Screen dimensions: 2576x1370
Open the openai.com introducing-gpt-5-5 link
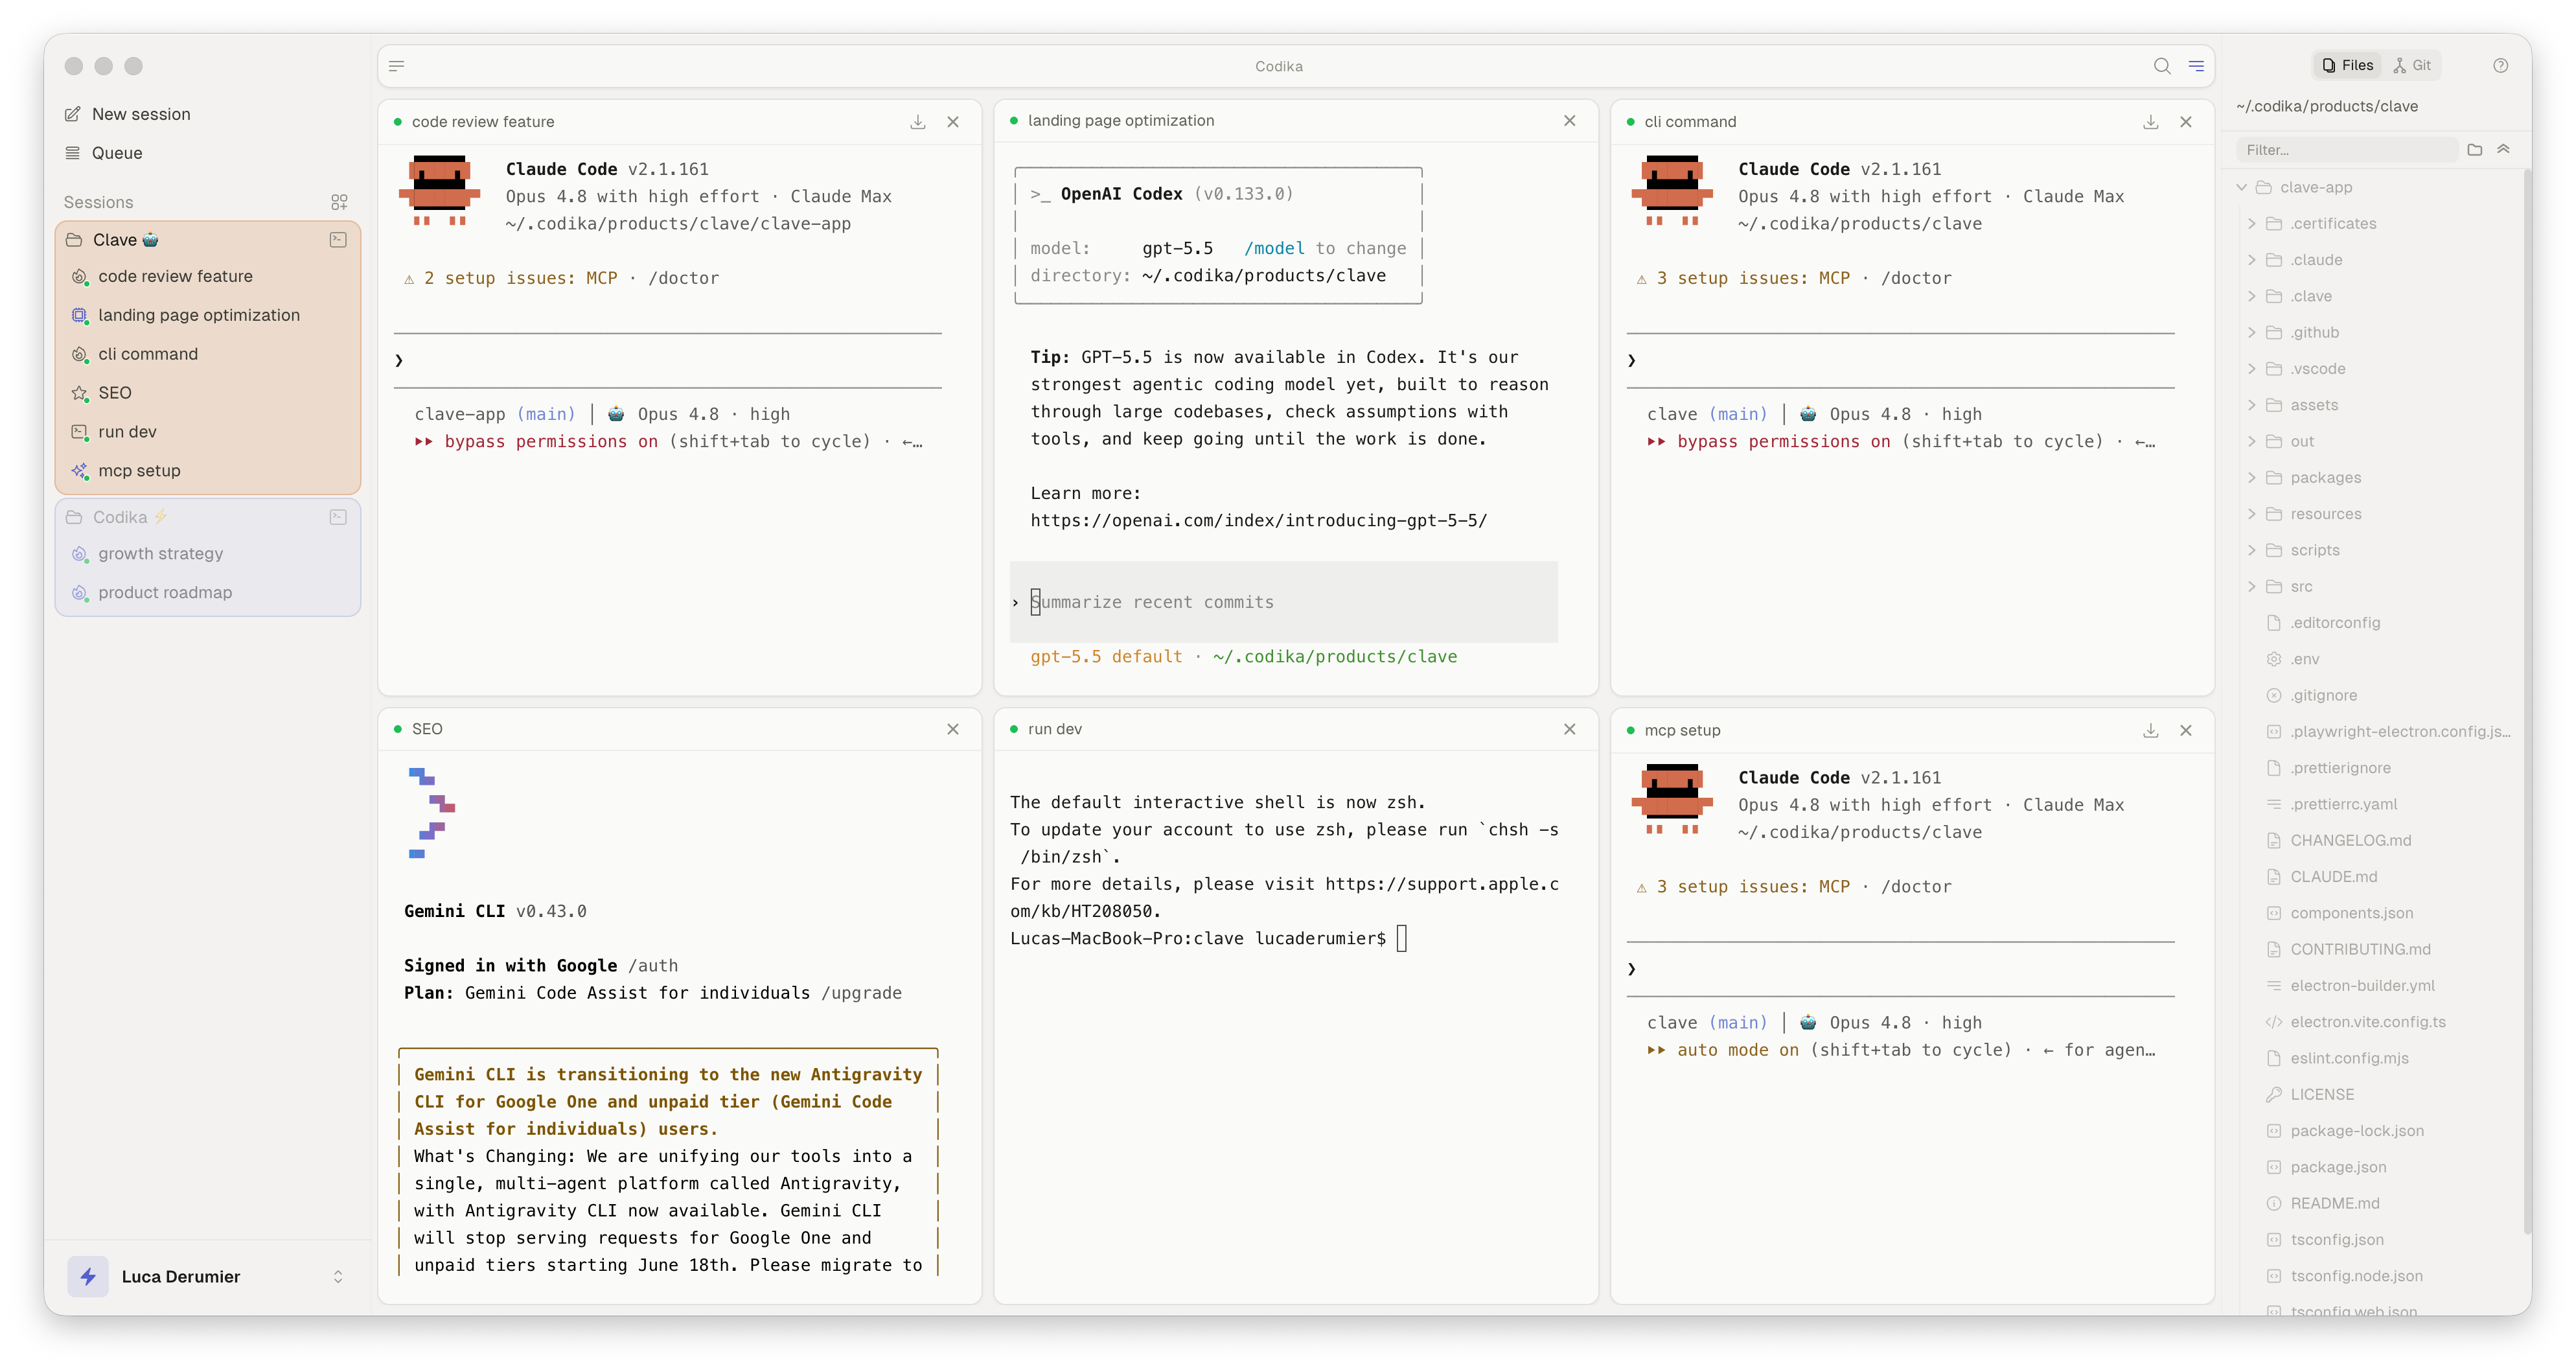pos(1259,520)
